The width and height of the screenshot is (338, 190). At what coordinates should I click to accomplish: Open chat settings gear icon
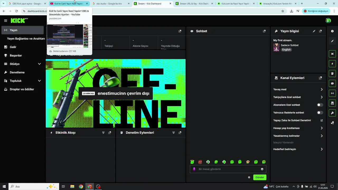pyautogui.click(x=249, y=177)
